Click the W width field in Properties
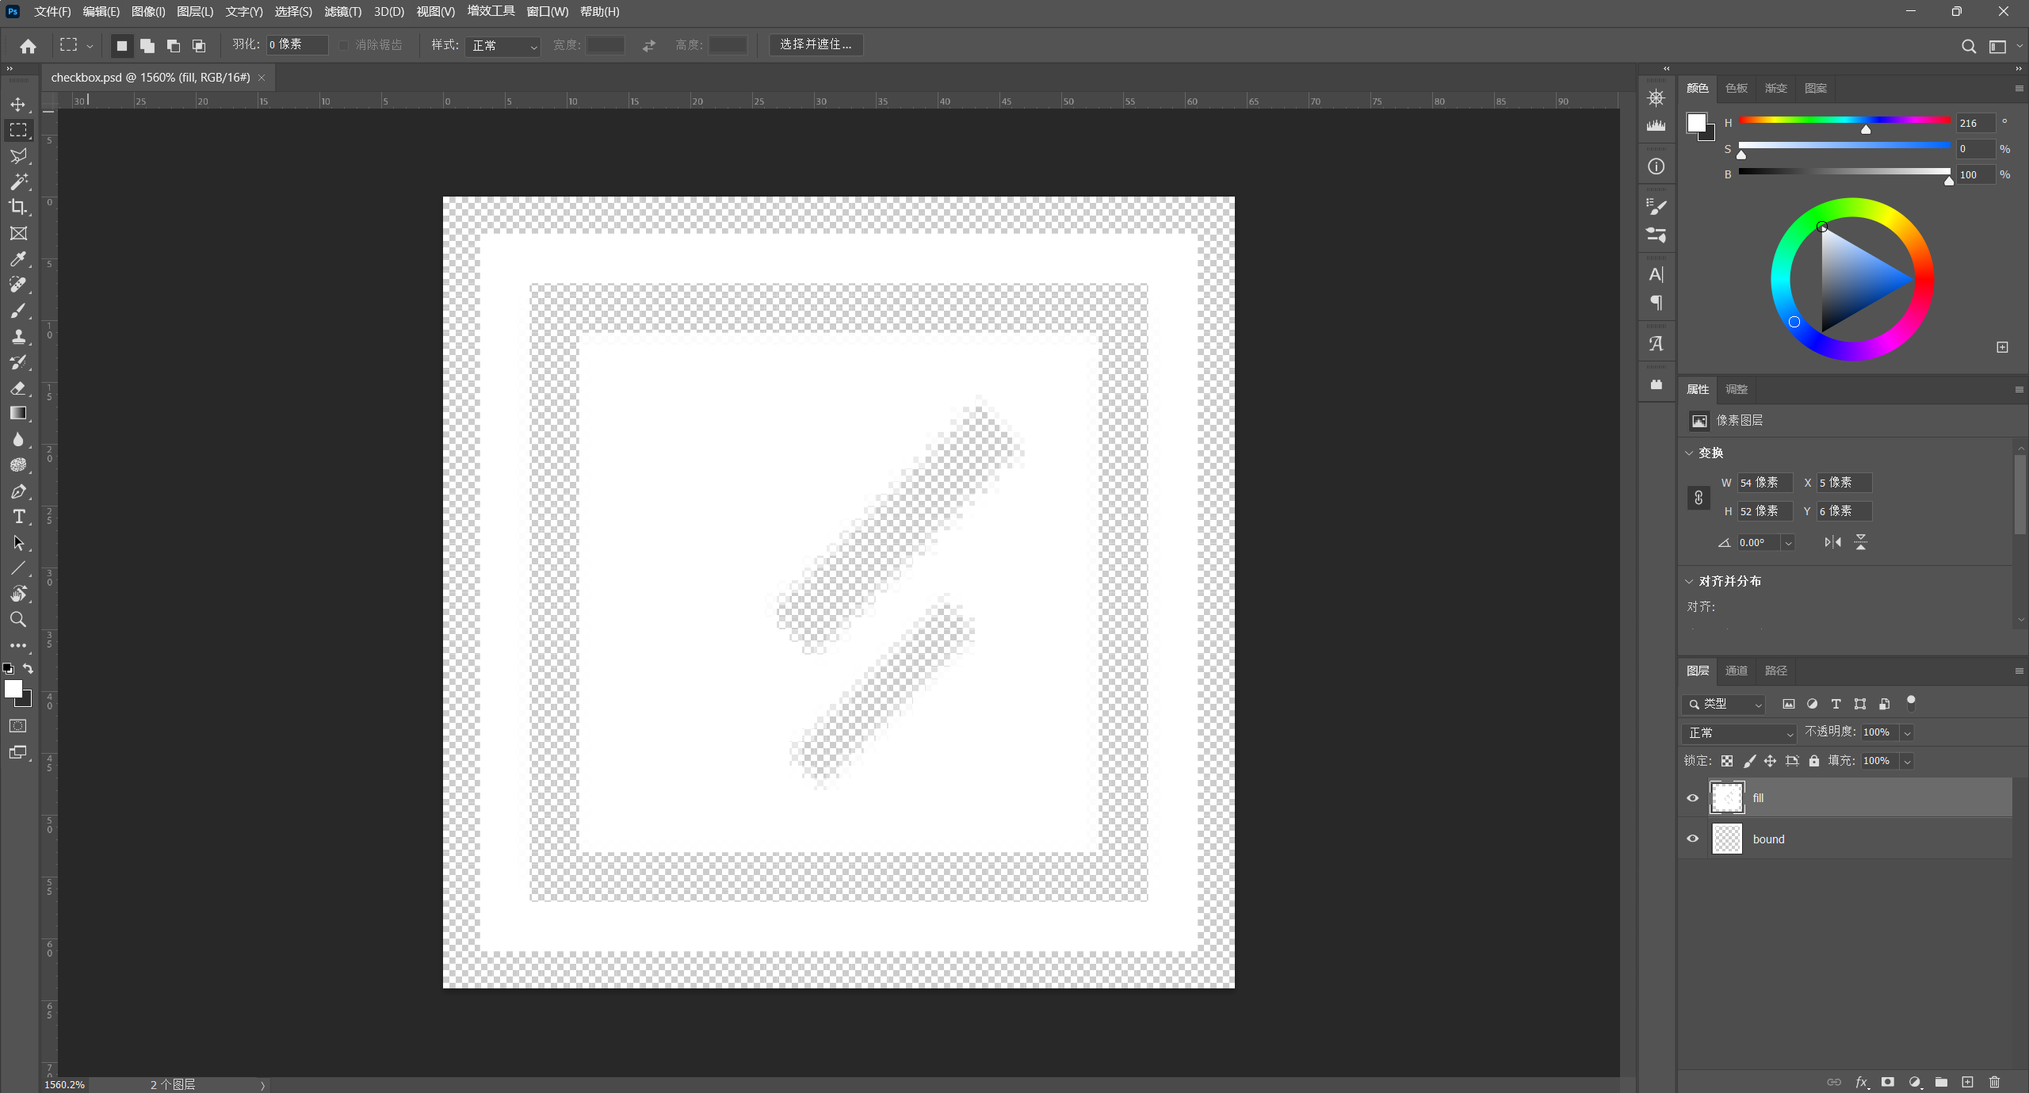Screen dimensions: 2029x1093 click(1765, 483)
